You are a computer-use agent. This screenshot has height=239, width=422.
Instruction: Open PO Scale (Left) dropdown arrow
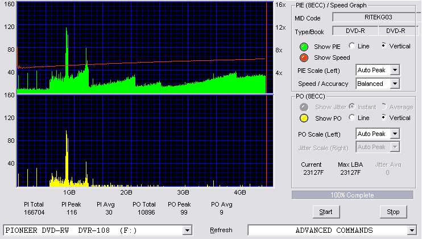[395, 134]
